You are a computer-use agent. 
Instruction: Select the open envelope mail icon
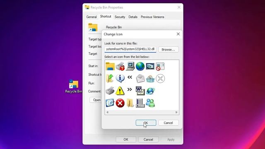pos(140,79)
